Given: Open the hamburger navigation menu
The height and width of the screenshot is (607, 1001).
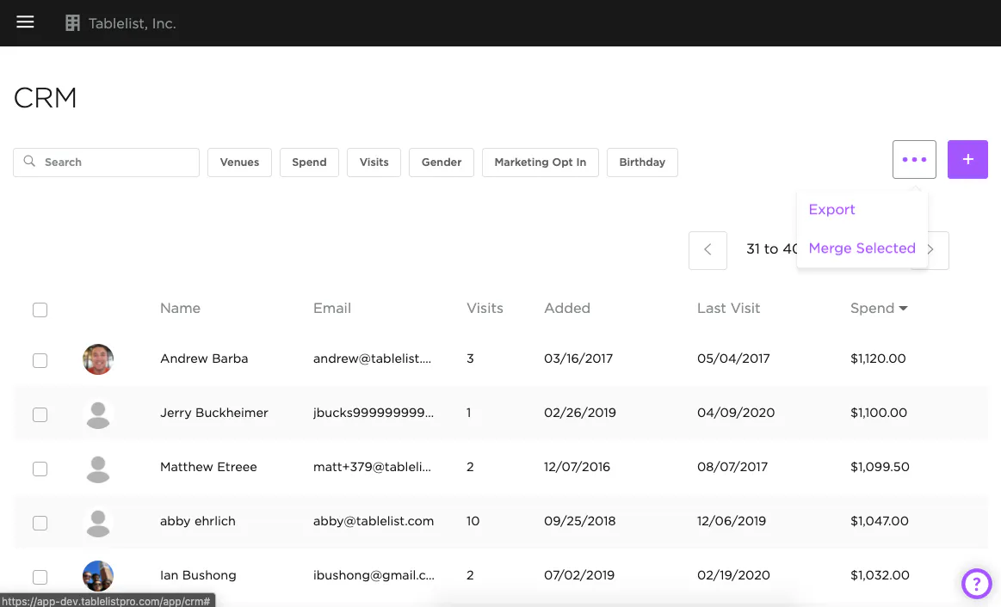Looking at the screenshot, I should 25,22.
